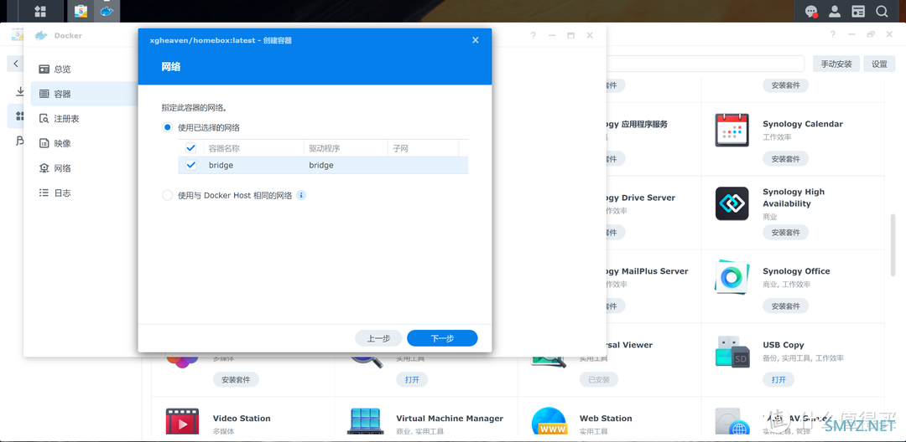
Task: Click 打开 button under the magnifier package
Action: point(412,380)
